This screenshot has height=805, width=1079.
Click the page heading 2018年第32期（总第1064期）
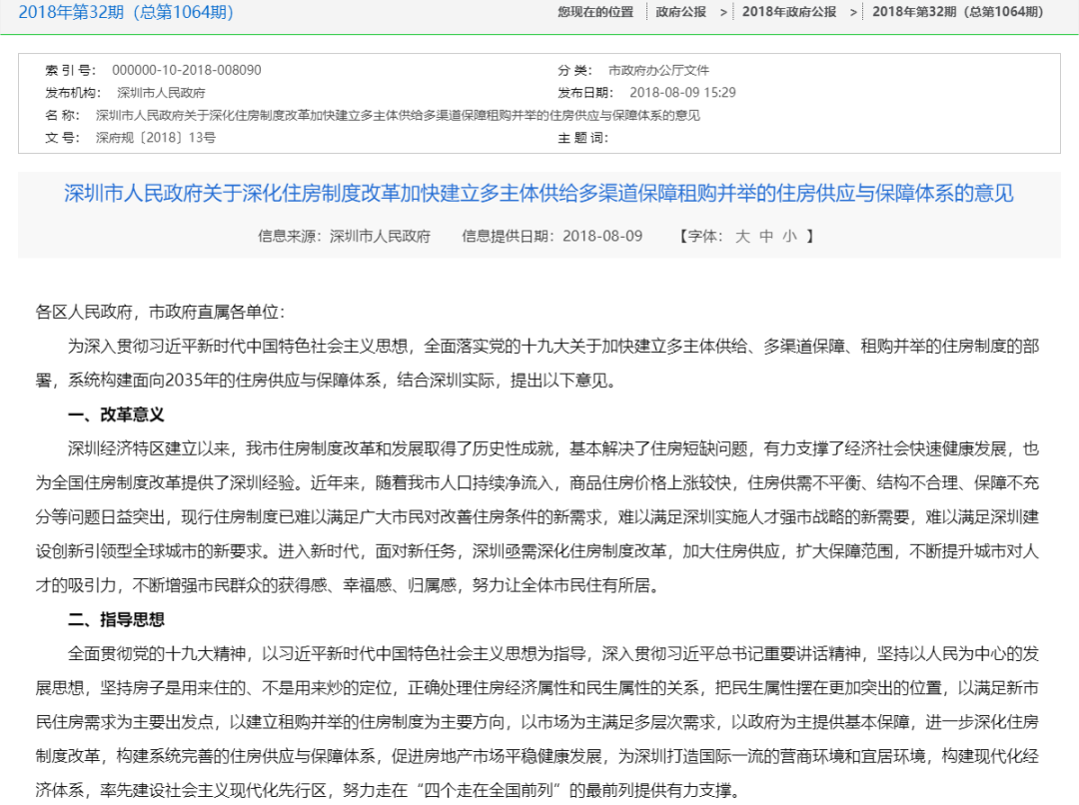(x=126, y=12)
